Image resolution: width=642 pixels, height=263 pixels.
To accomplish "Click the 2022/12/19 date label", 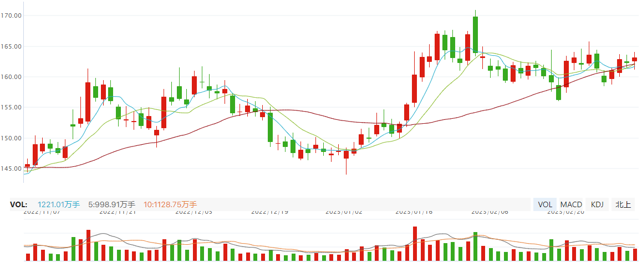I will (x=269, y=212).
